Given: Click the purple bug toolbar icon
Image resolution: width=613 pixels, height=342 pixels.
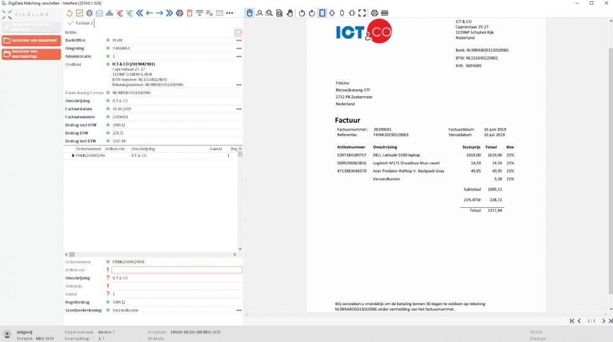Looking at the screenshot, I should 89,13.
